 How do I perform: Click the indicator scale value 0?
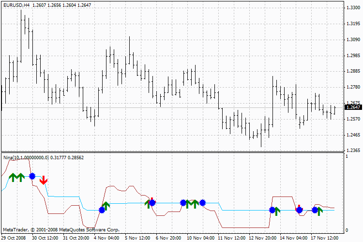(347, 230)
